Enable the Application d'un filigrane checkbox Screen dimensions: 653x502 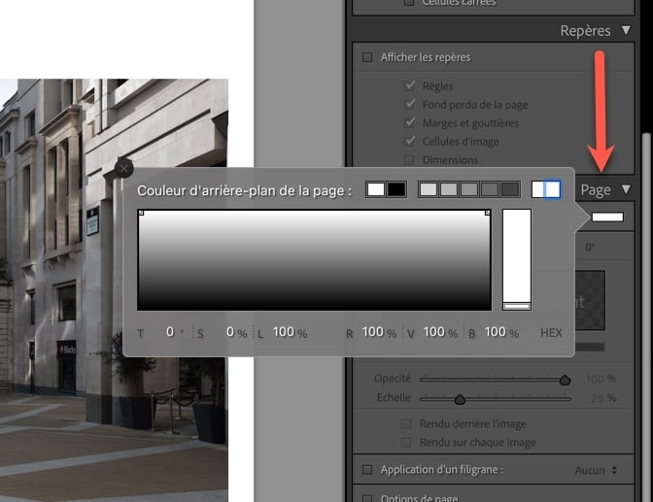click(367, 470)
